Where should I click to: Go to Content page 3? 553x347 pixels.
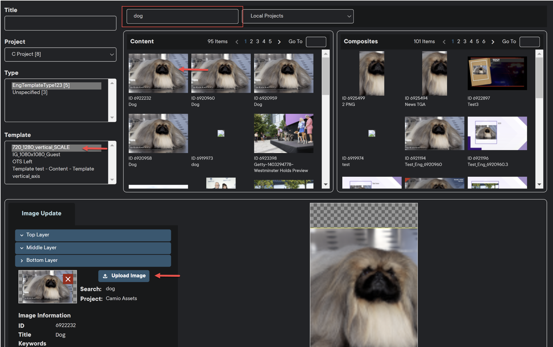(x=257, y=42)
